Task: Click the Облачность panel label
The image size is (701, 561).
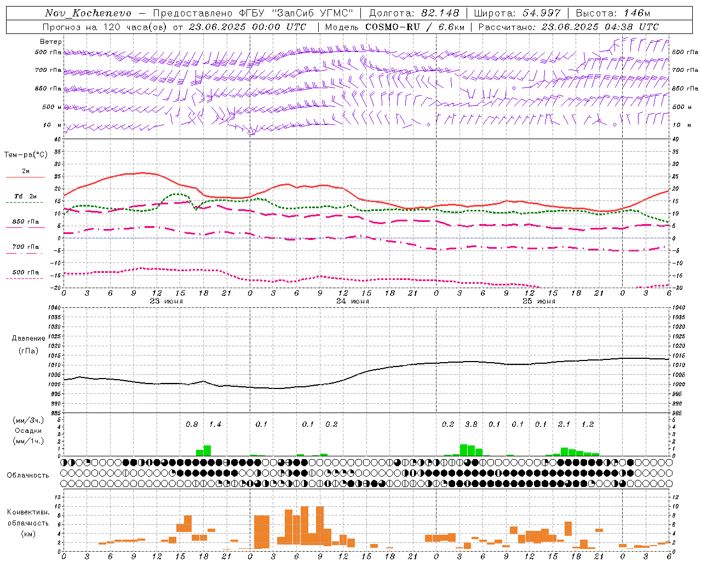Action: [x=28, y=475]
